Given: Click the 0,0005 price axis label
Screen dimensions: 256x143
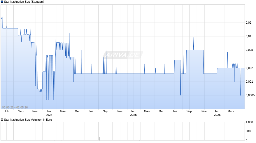Looking at the screenshot, I should (x=250, y=95).
